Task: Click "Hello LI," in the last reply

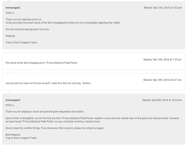Action: [x=10, y=105]
